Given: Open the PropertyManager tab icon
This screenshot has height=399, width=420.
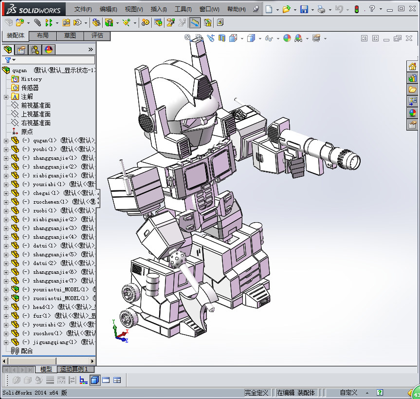Looking at the screenshot, I should pyautogui.click(x=21, y=50).
